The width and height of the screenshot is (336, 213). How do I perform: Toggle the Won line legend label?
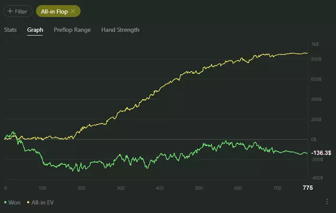13,202
